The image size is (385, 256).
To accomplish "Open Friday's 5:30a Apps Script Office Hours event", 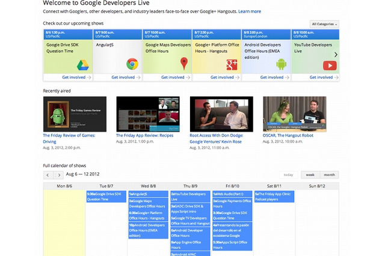I will click(x=232, y=245).
